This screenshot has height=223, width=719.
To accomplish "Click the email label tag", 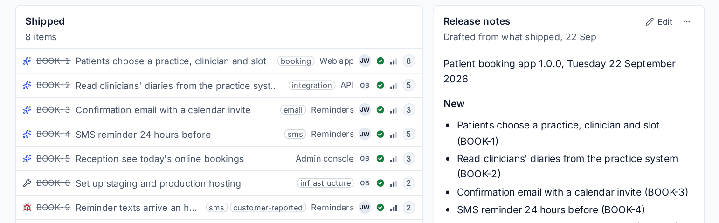I will [293, 110].
